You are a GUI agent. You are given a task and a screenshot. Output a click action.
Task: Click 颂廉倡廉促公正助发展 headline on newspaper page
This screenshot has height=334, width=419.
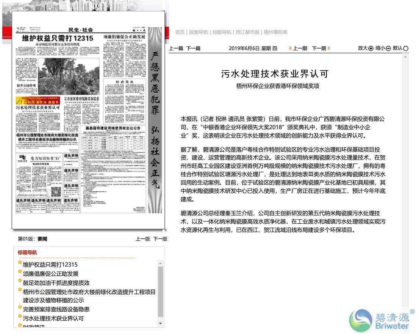(125, 37)
